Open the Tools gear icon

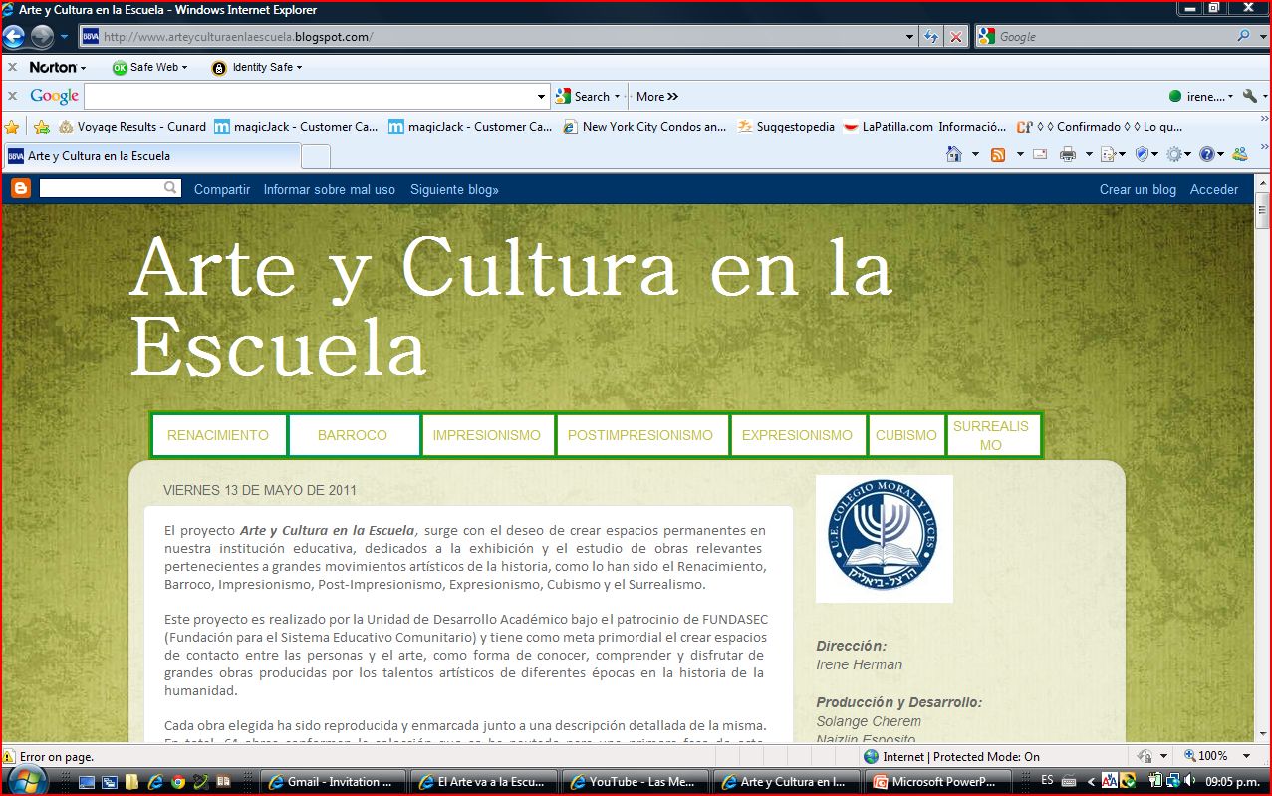pos(1174,154)
